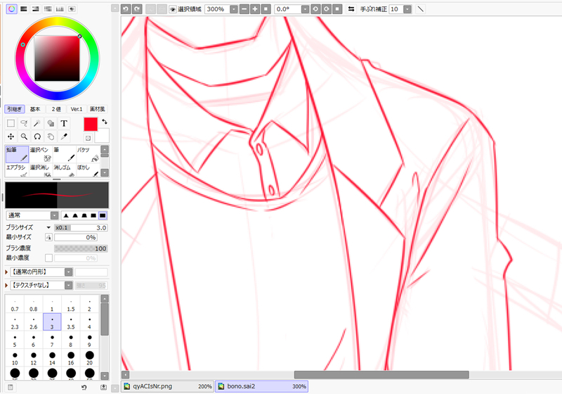Toggle the RGB slider panel icon
Viewport: 562px width, 394px height.
click(x=24, y=9)
